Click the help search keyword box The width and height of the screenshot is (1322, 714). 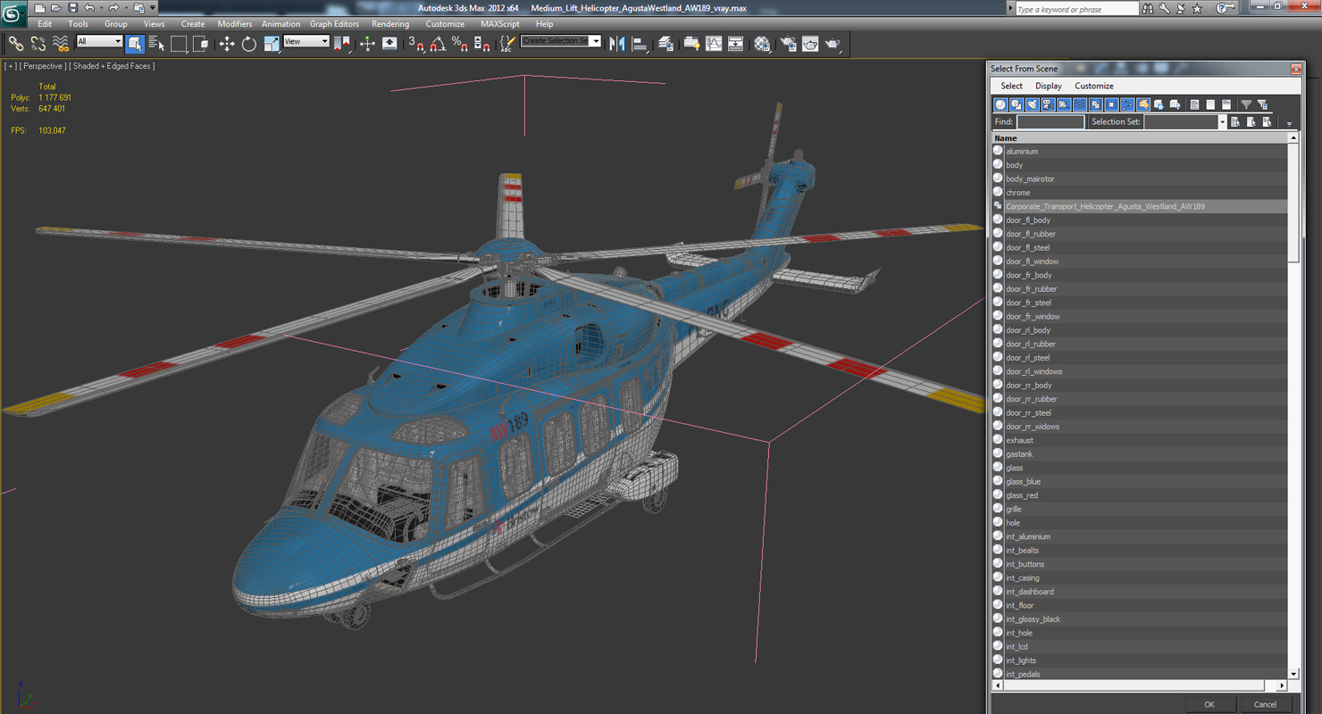1076,9
